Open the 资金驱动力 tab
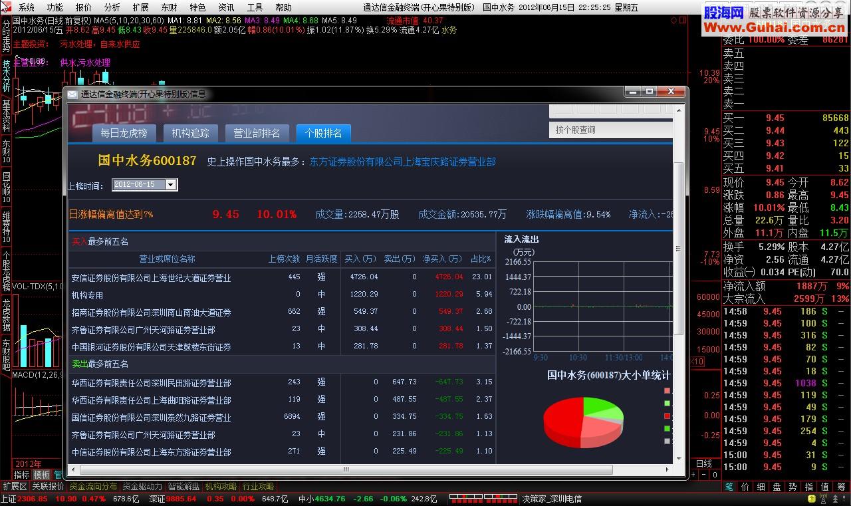Screen dimensions: 851x506 (x=142, y=487)
